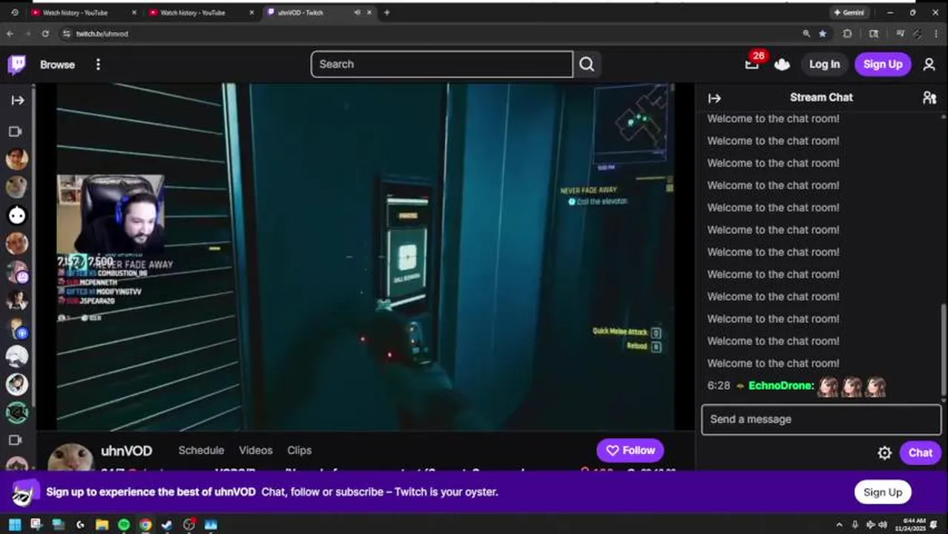This screenshot has width=948, height=534.
Task: Open the Gemini button
Action: (850, 13)
